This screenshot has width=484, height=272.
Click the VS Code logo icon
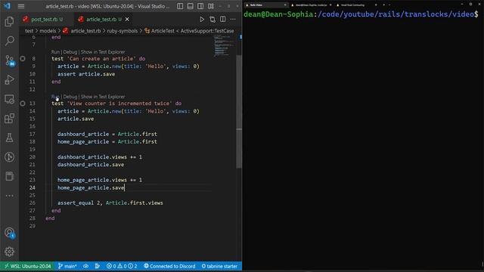click(7, 6)
